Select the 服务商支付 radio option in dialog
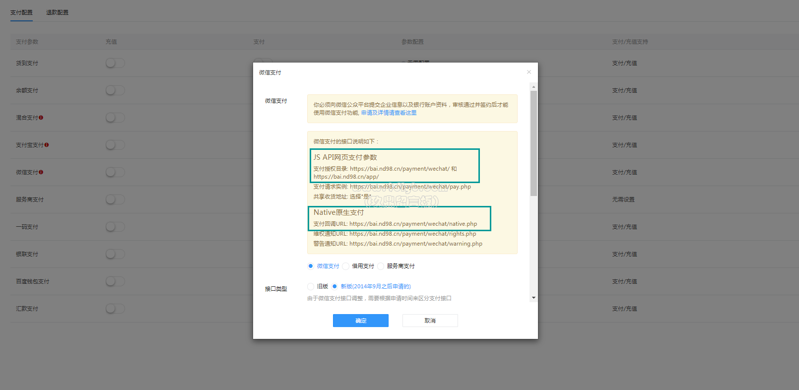 pos(381,266)
